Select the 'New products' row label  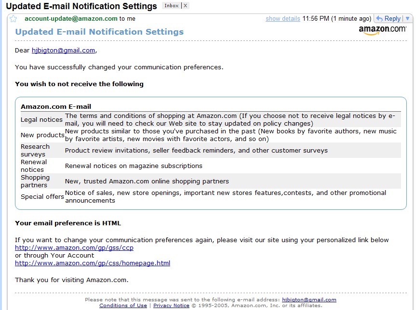(x=42, y=135)
